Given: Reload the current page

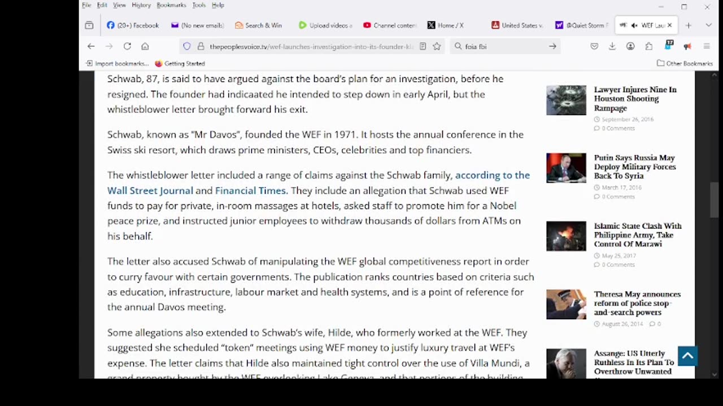Looking at the screenshot, I should point(127,46).
